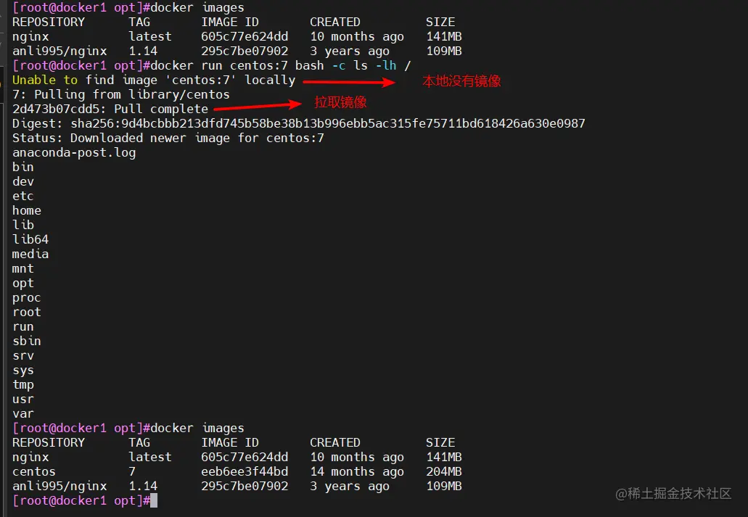The width and height of the screenshot is (748, 517).
Task: Select the 'centos' repository name in images table
Action: [34, 472]
